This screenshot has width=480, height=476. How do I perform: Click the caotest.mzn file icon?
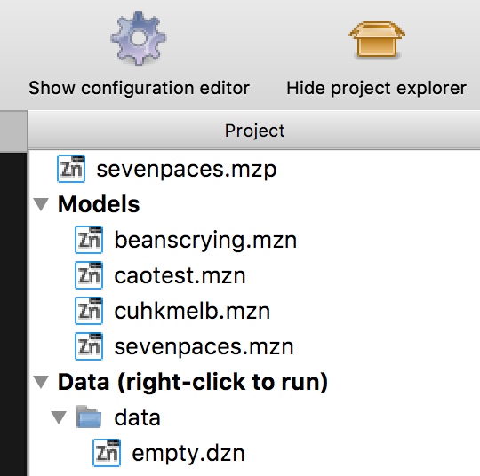[89, 275]
